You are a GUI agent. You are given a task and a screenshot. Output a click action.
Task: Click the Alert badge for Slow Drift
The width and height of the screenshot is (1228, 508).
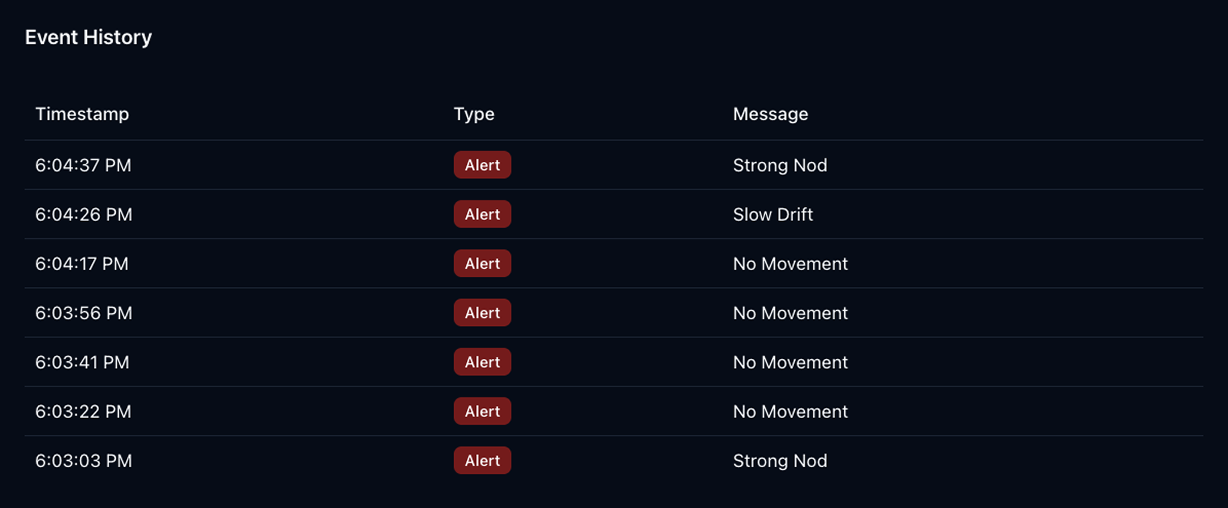click(x=482, y=214)
